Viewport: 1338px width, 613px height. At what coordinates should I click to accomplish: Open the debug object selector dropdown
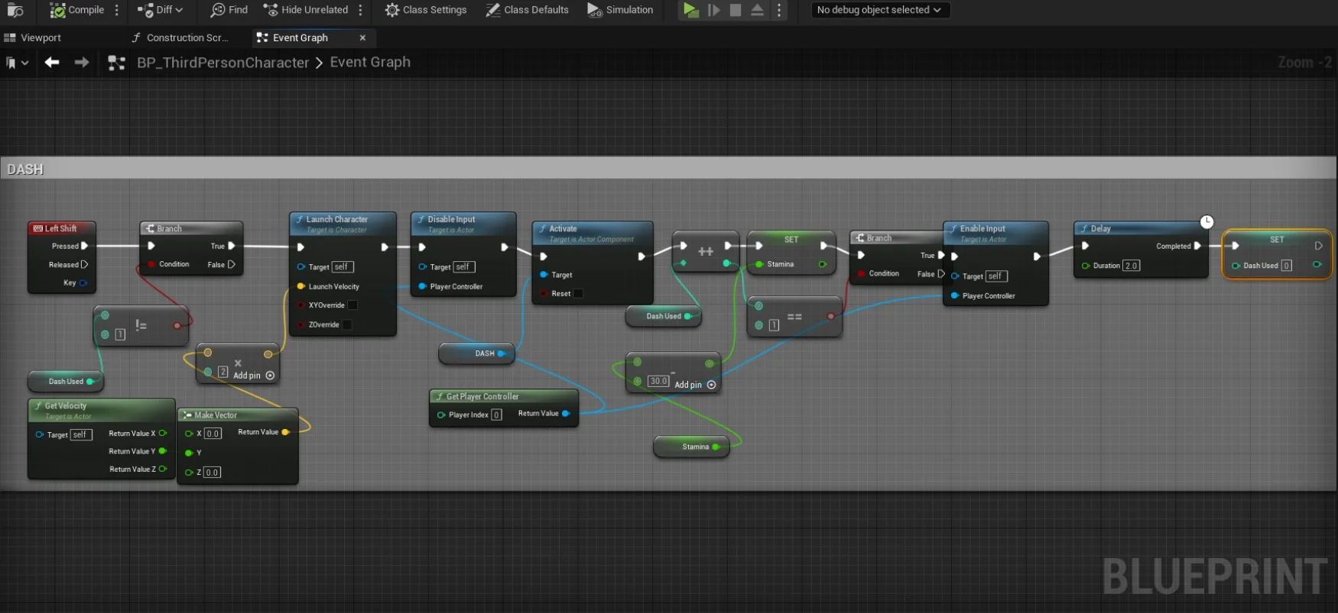(x=879, y=10)
